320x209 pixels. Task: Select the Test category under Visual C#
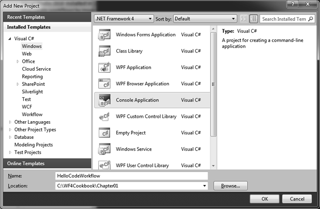(26, 99)
